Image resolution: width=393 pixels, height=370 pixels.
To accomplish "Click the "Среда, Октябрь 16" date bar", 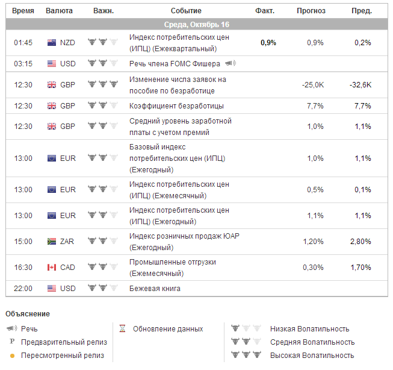I will (x=196, y=25).
